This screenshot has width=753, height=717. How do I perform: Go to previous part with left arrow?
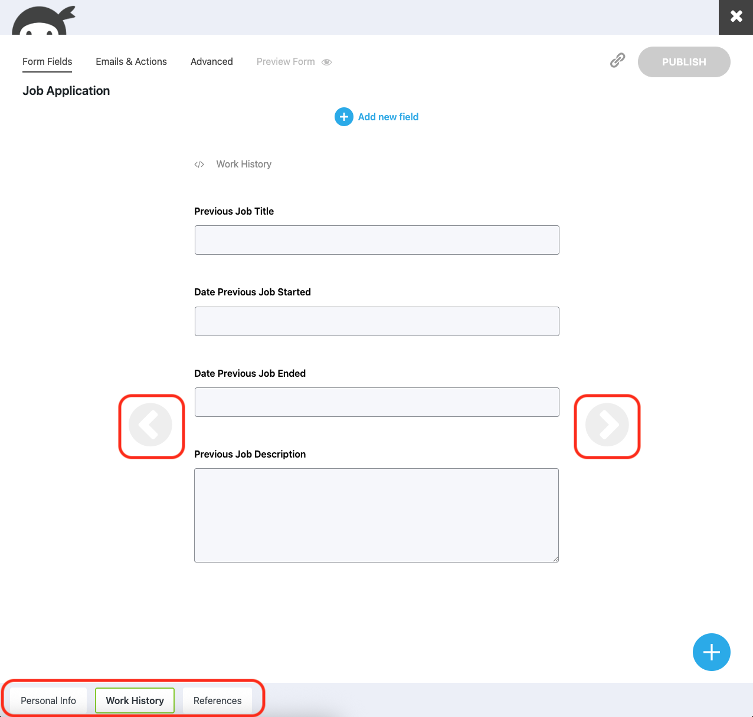pos(150,425)
